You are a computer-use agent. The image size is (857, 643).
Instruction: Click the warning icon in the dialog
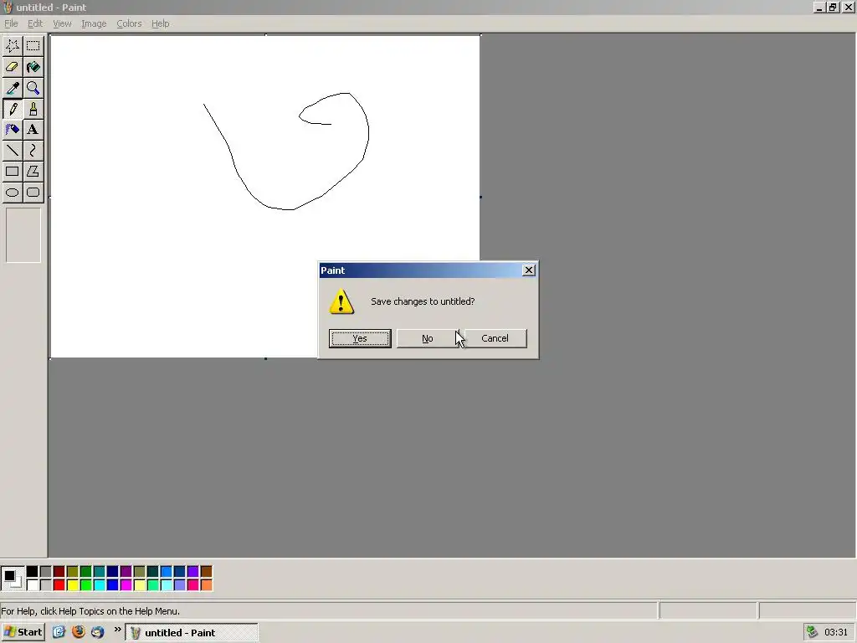tap(341, 301)
